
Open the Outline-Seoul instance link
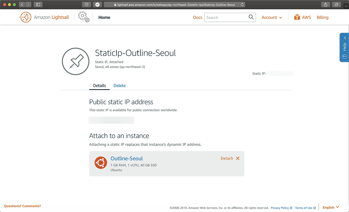(127, 158)
